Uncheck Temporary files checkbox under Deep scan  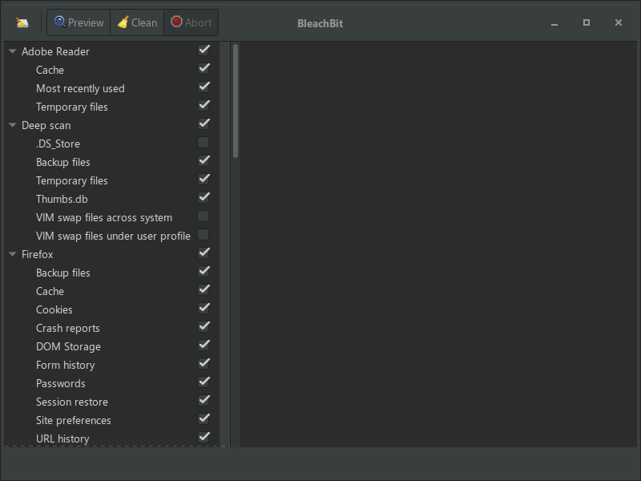click(x=204, y=179)
